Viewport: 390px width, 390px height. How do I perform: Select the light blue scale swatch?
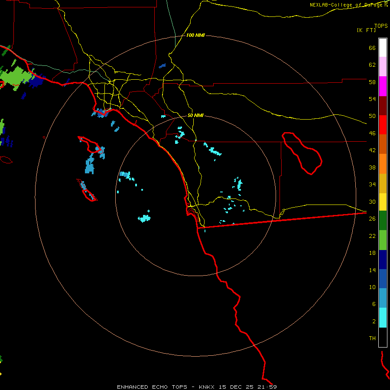(383, 298)
